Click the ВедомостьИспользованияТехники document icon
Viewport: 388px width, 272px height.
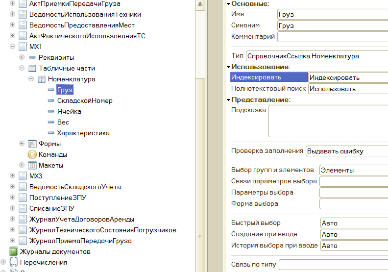click(23, 14)
